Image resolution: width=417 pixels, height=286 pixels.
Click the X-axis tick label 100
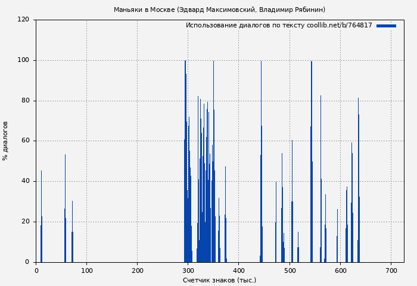[x=87, y=271]
